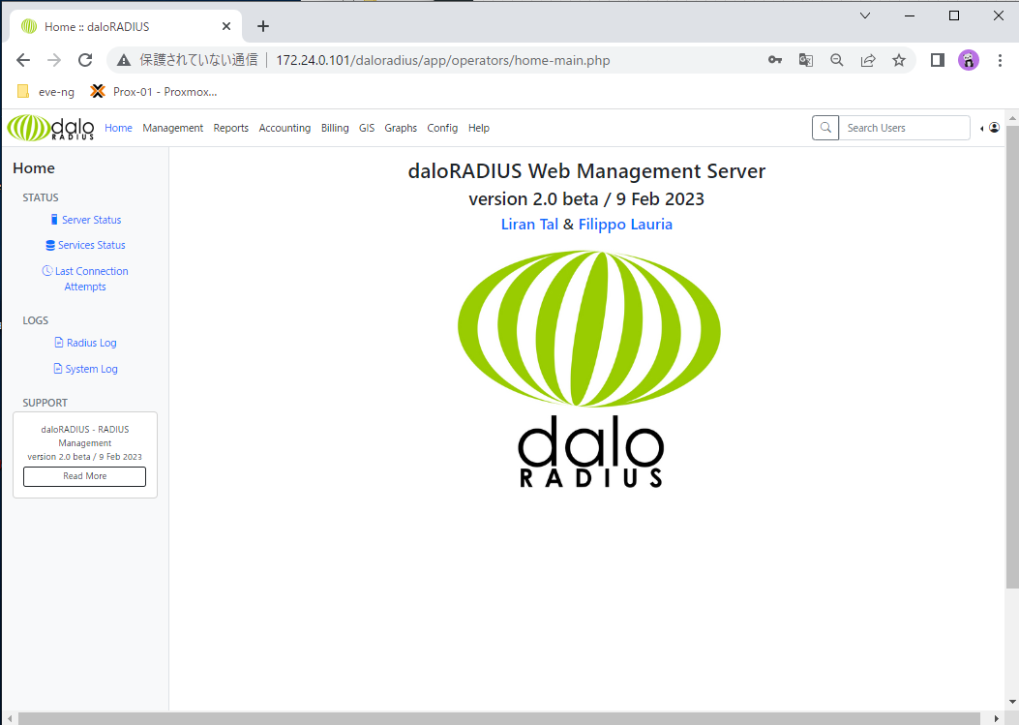Open the Management menu
The image size is (1019, 725).
pos(173,128)
